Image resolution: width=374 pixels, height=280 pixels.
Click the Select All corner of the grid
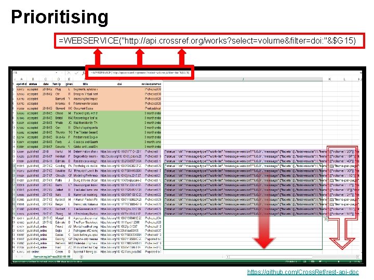15,79
